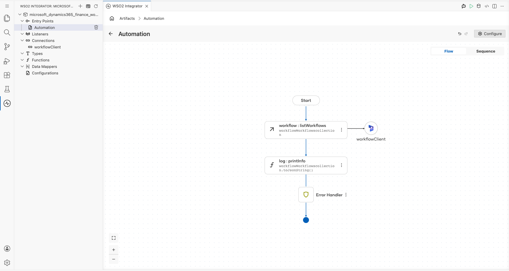Click the refresh icon in sidebar header

[x=96, y=6]
